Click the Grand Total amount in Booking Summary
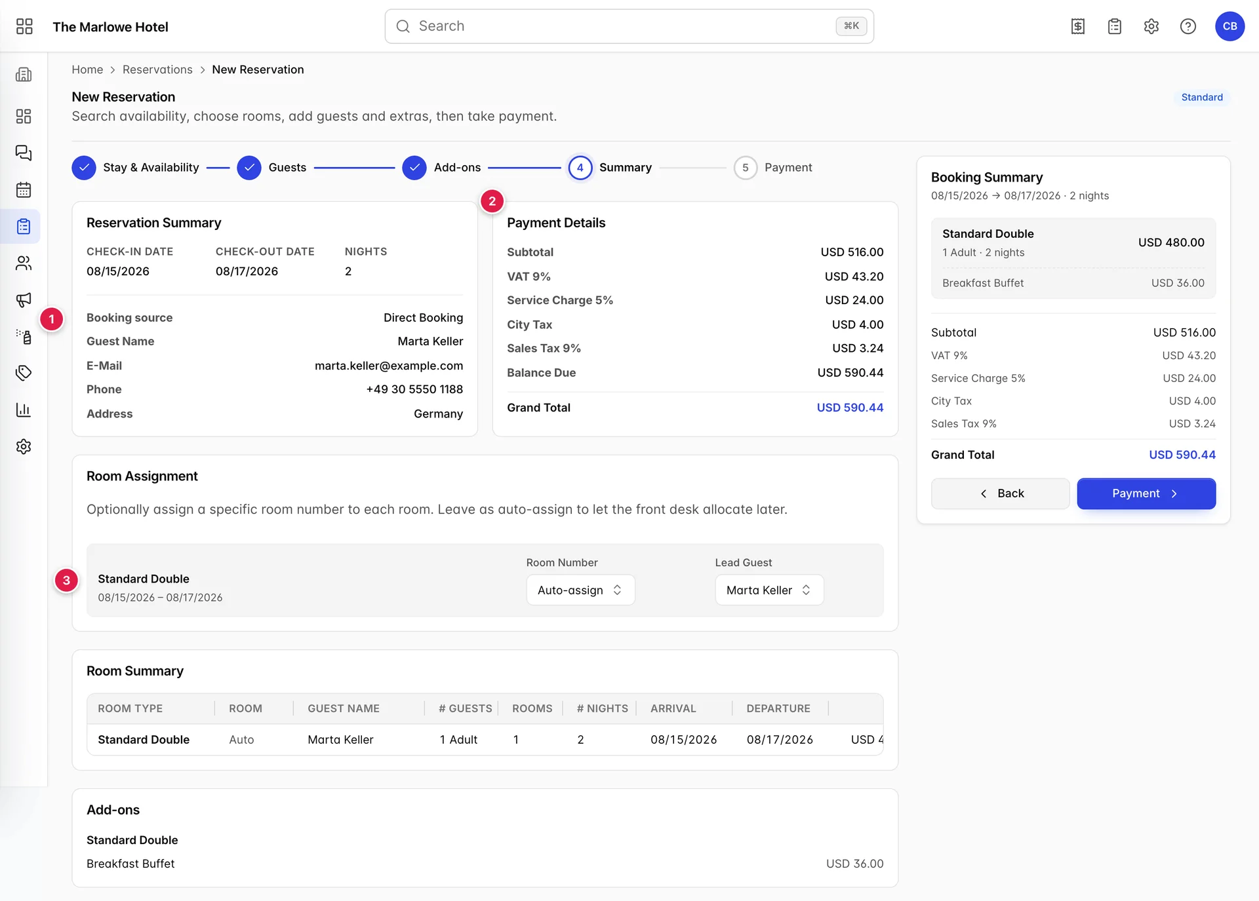 pyautogui.click(x=1182, y=455)
